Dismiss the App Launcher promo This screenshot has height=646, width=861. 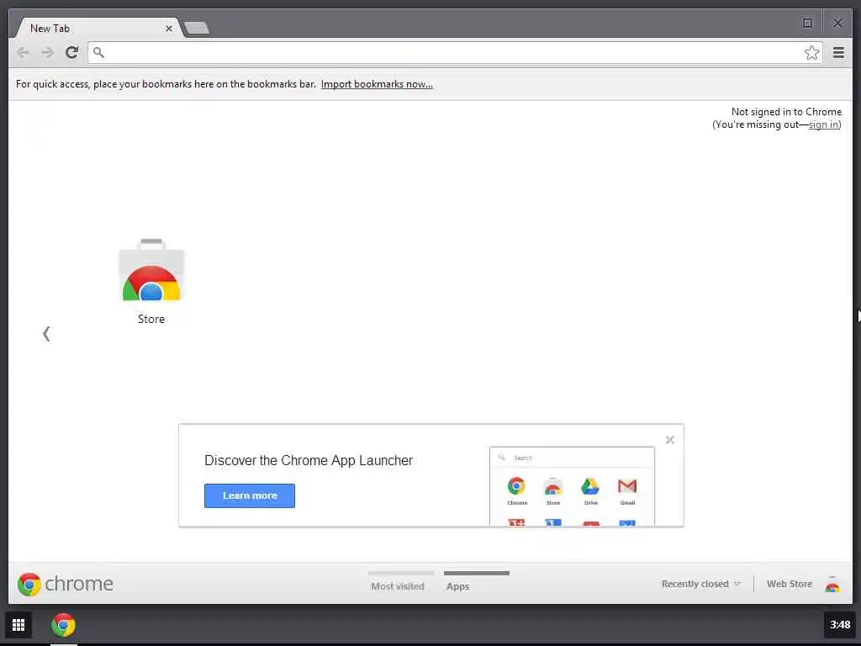[x=670, y=439]
